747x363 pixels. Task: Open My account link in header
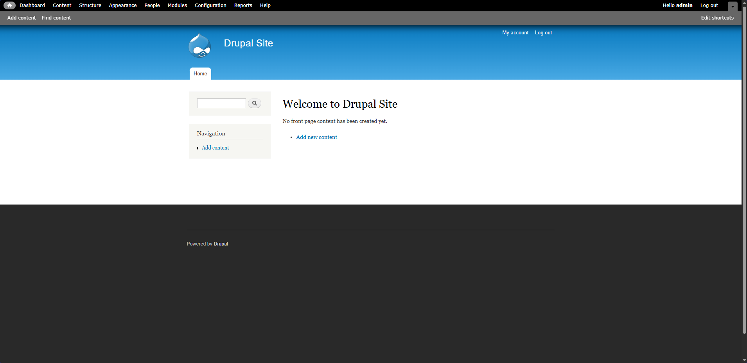point(515,33)
